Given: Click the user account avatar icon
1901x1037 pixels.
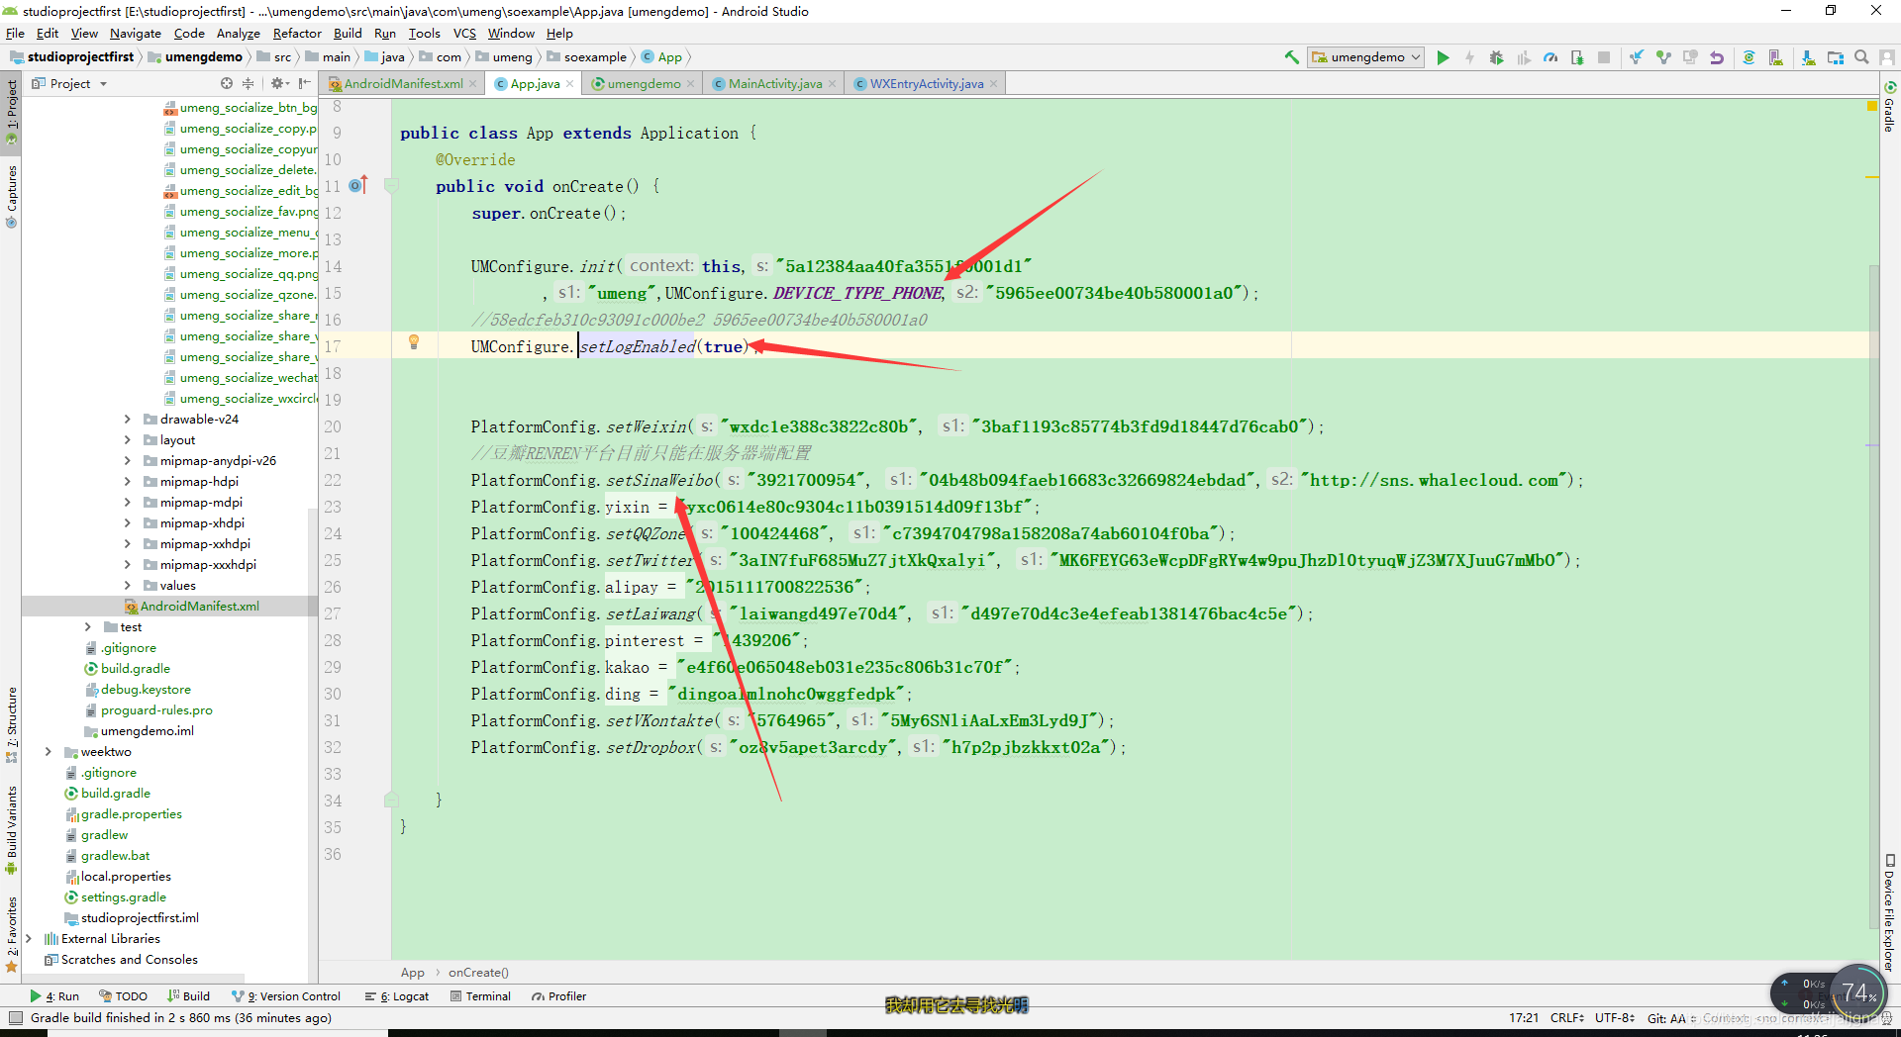Looking at the screenshot, I should click(x=1888, y=57).
